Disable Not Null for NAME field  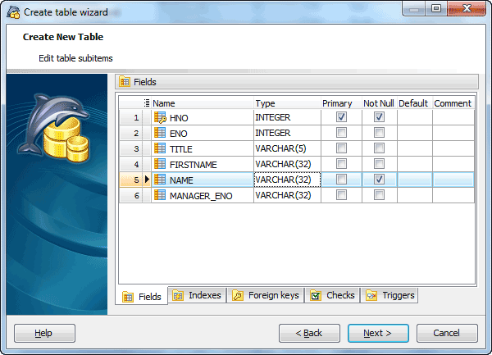379,180
